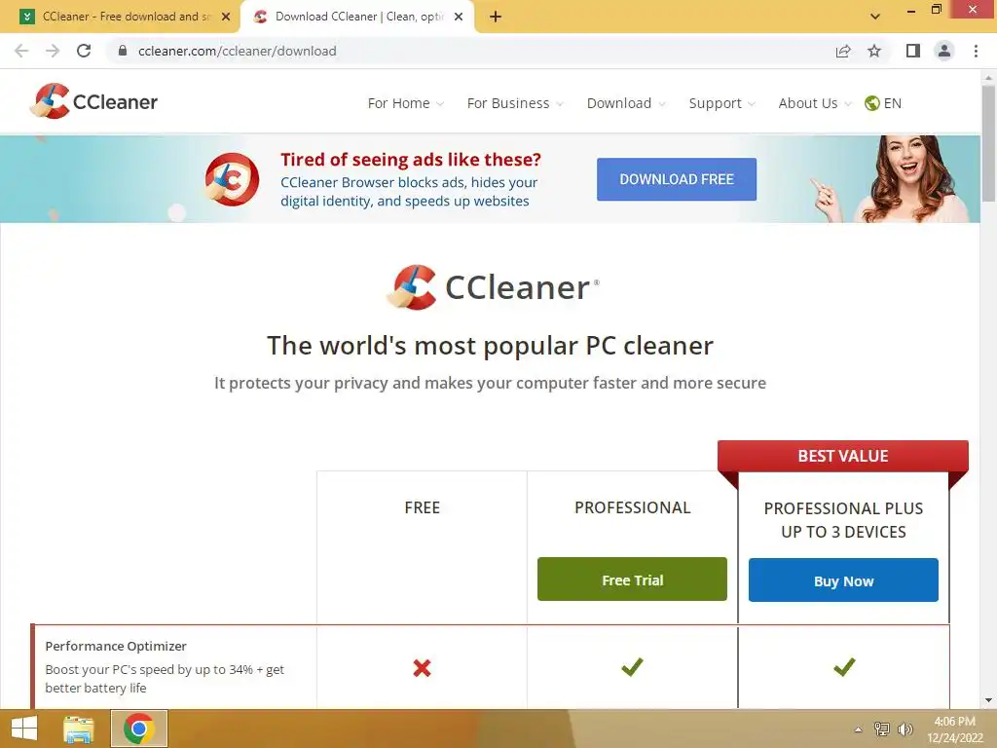The image size is (997, 748).
Task: Open the Chrome three-dot menu
Action: click(x=976, y=51)
